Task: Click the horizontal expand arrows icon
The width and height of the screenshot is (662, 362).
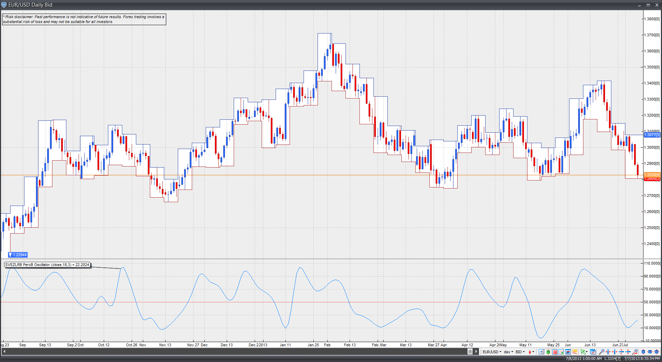Action: (615, 352)
